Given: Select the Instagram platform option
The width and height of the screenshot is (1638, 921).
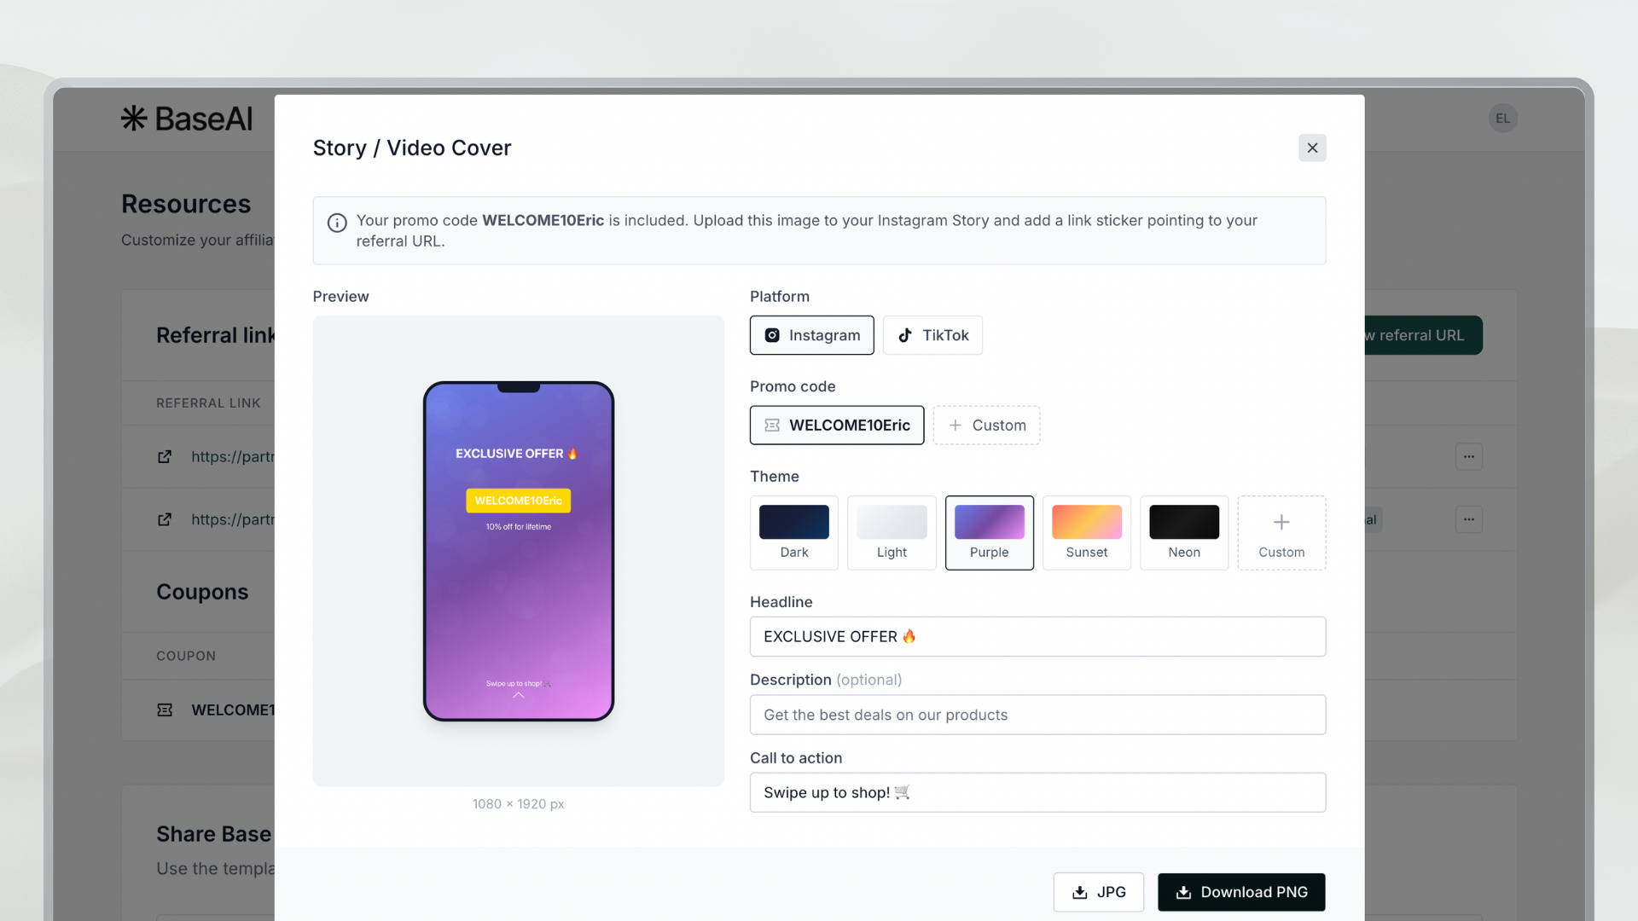Looking at the screenshot, I should 811,335.
